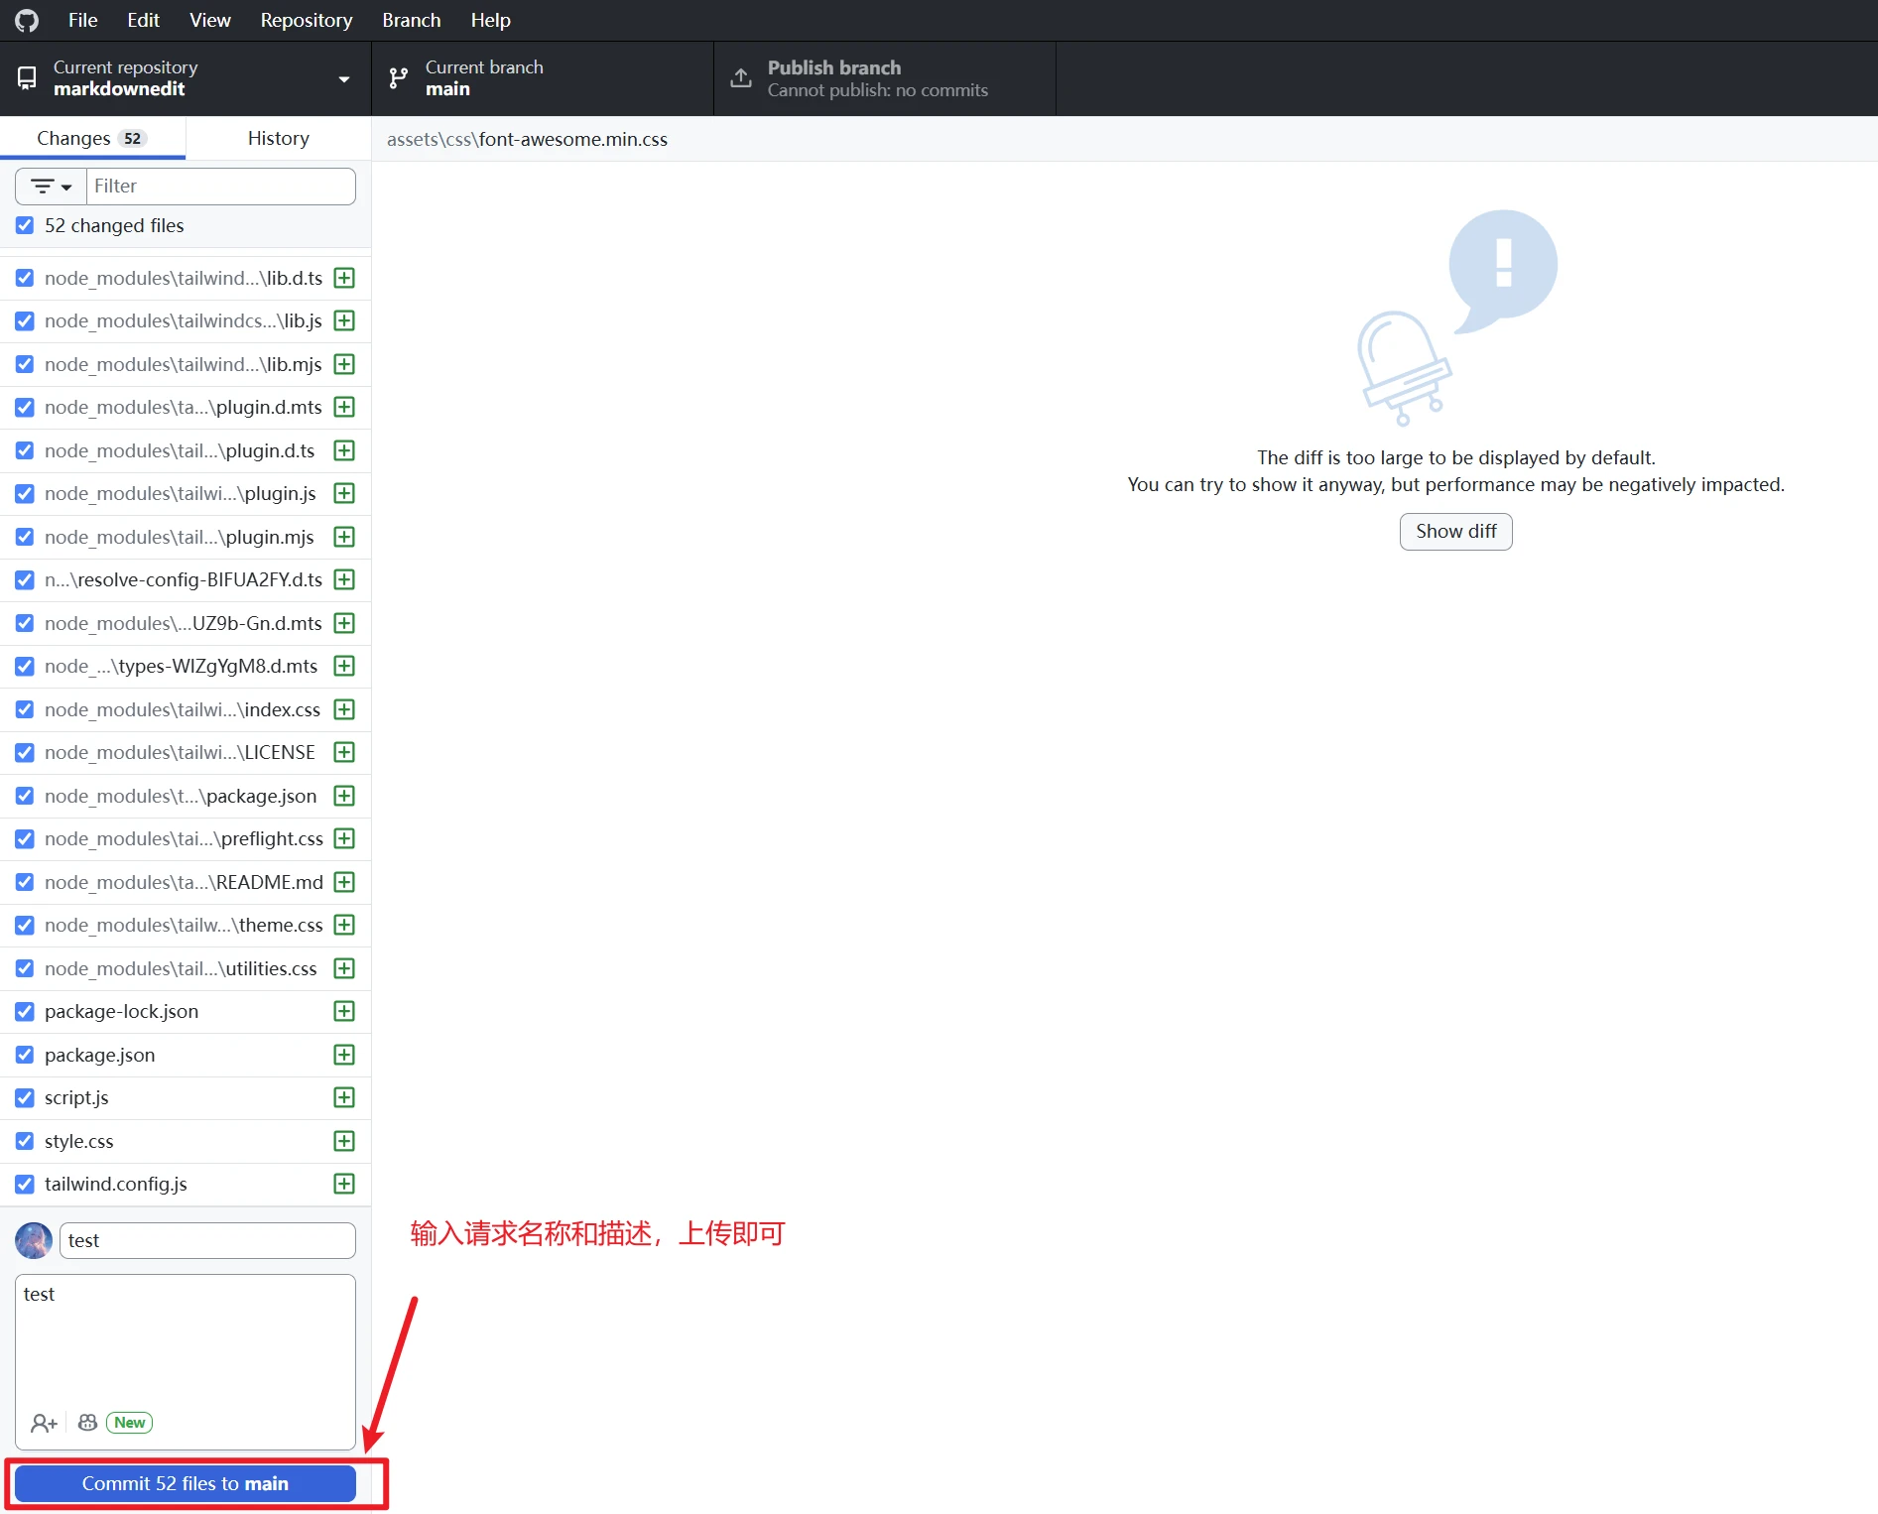Commit 52 files to main
Viewport: 1878px width, 1514px height.
coord(185,1483)
